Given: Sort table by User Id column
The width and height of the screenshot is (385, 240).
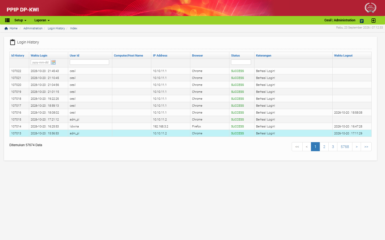Looking at the screenshot, I should pyautogui.click(x=75, y=55).
